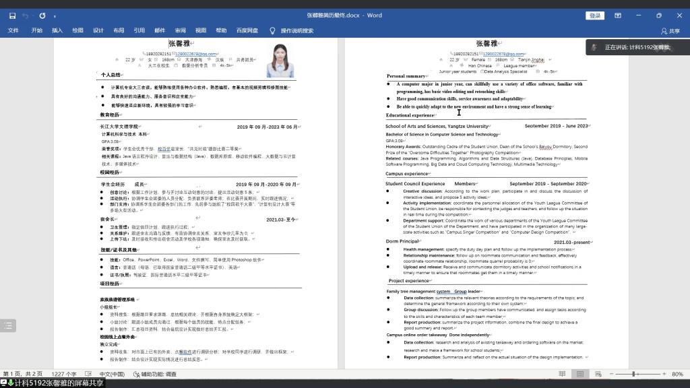Click the Save icon in the title bar
690x388 pixels.
(x=12, y=15)
